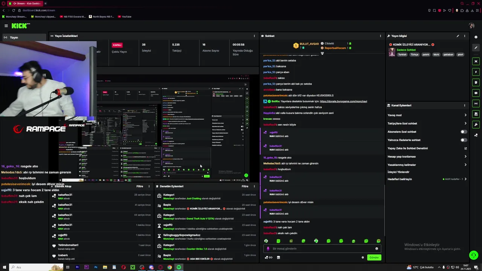Toggle the lightning bolt panel icon in sidebar
The height and width of the screenshot is (271, 482).
tap(476, 72)
